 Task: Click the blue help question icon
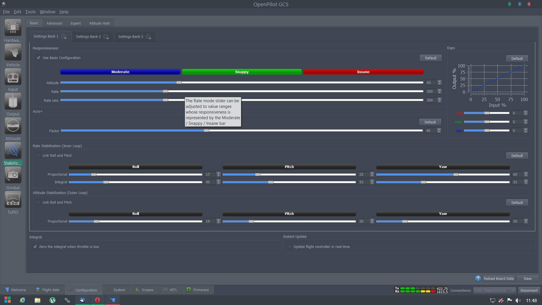(478, 278)
